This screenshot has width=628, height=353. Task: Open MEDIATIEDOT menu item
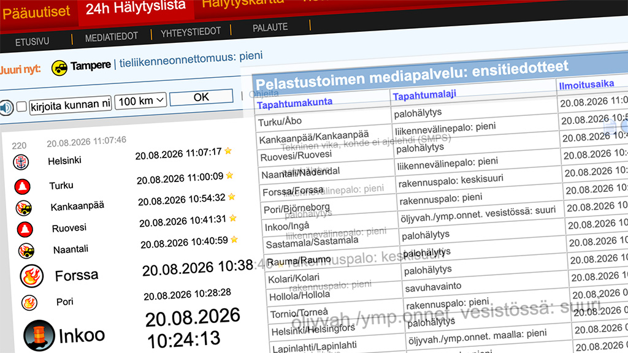112,37
